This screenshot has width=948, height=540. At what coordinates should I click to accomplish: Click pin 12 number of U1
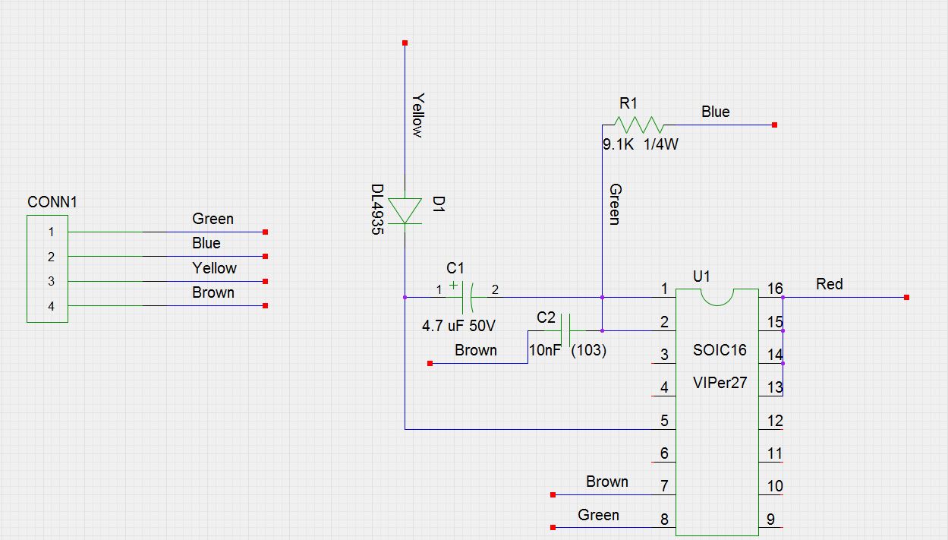(774, 420)
